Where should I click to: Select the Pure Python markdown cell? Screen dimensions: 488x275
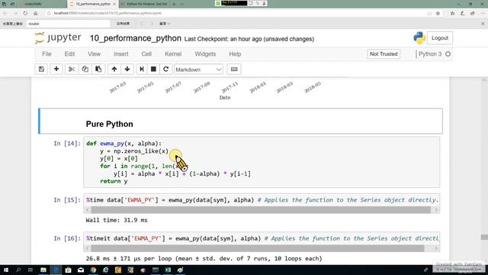(240, 121)
